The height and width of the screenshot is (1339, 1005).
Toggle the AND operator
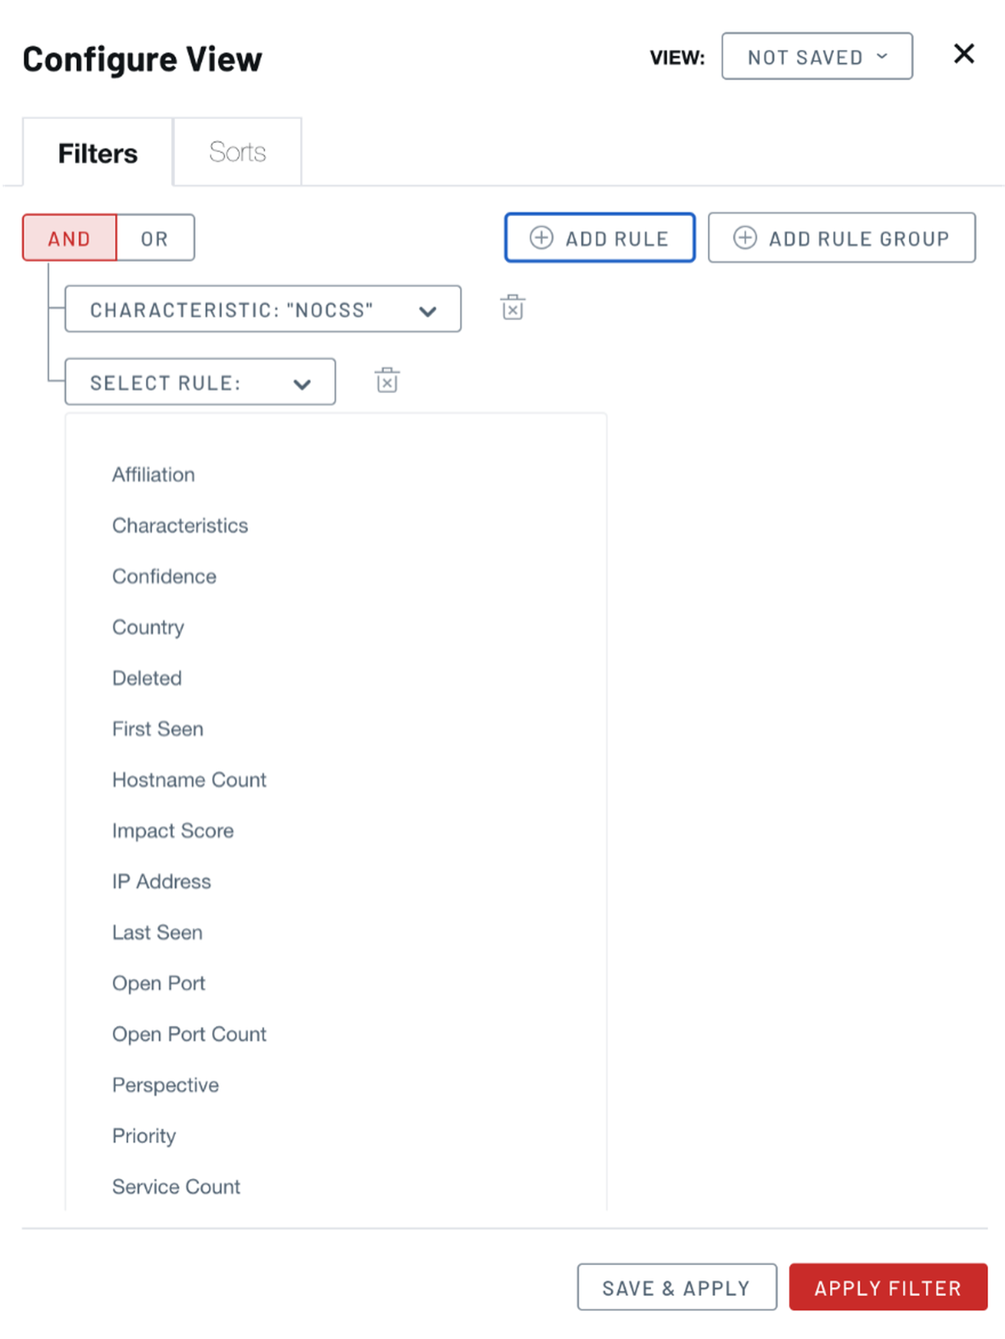click(70, 238)
